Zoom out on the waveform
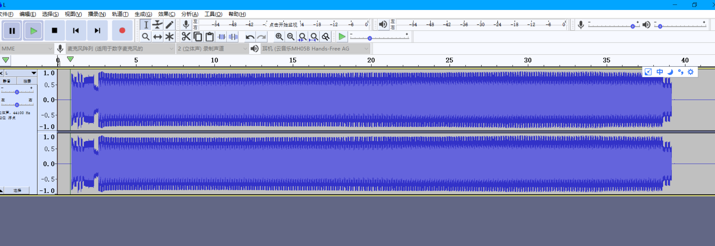Viewport: 715px width, 246px height. [x=291, y=37]
